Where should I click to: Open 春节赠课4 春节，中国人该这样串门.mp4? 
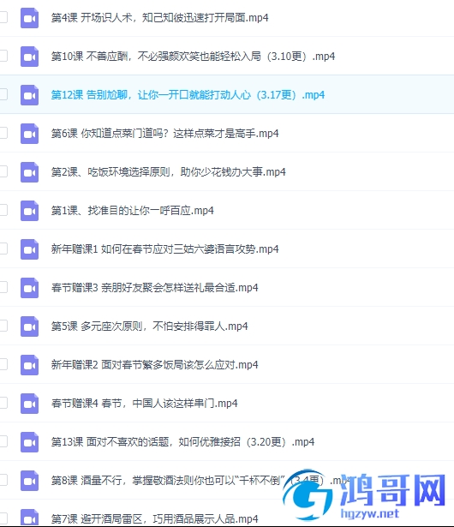[144, 403]
